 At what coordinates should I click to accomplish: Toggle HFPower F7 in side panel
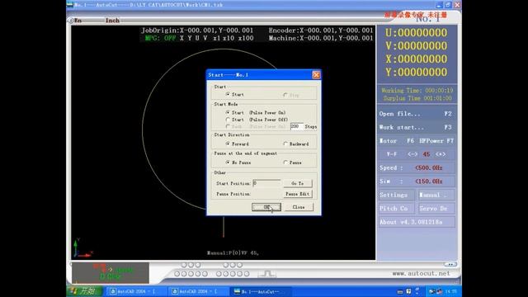pos(436,141)
